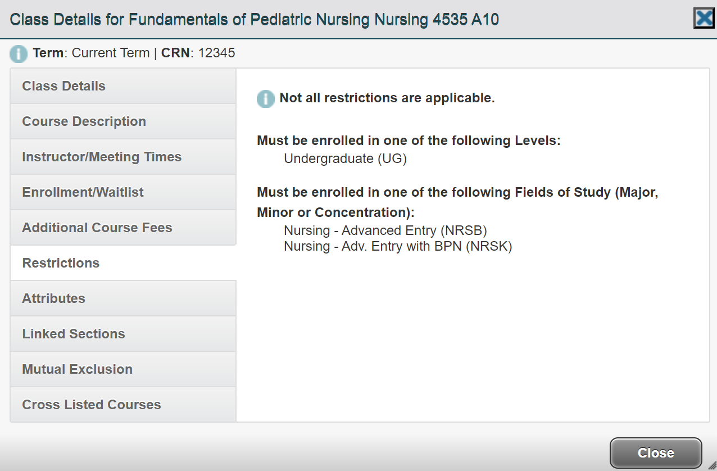Click the info icon beside restrictions notice
Viewport: 717px width, 471px height.
(x=266, y=99)
